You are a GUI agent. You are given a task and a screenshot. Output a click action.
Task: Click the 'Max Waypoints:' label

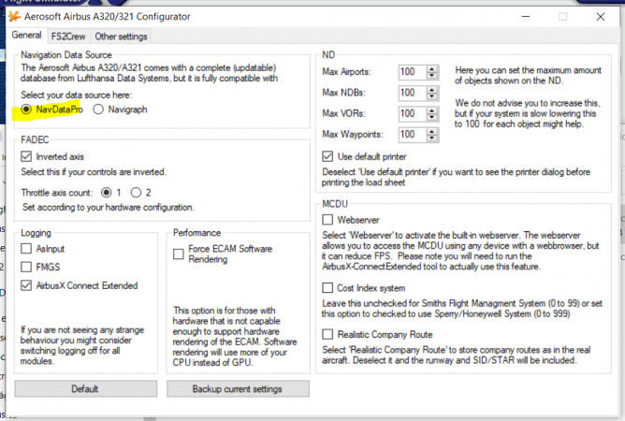(x=353, y=135)
